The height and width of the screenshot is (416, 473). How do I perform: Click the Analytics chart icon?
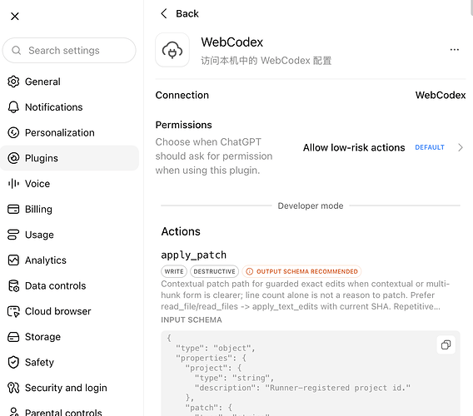coord(13,260)
